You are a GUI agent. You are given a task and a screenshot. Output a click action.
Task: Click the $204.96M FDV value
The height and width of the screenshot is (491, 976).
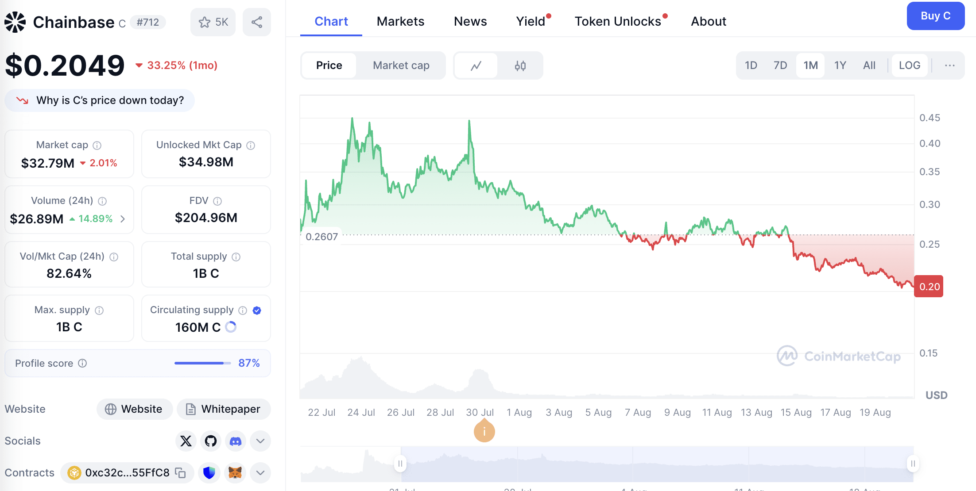coord(206,218)
